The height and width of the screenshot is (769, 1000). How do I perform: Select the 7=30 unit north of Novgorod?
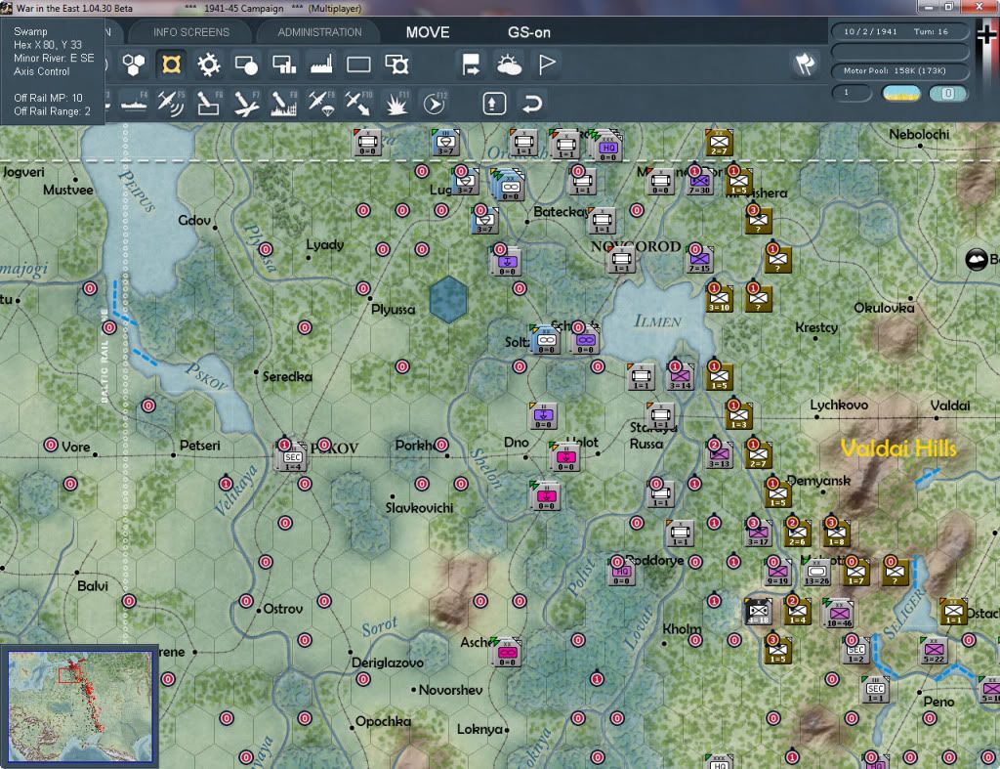pos(699,183)
